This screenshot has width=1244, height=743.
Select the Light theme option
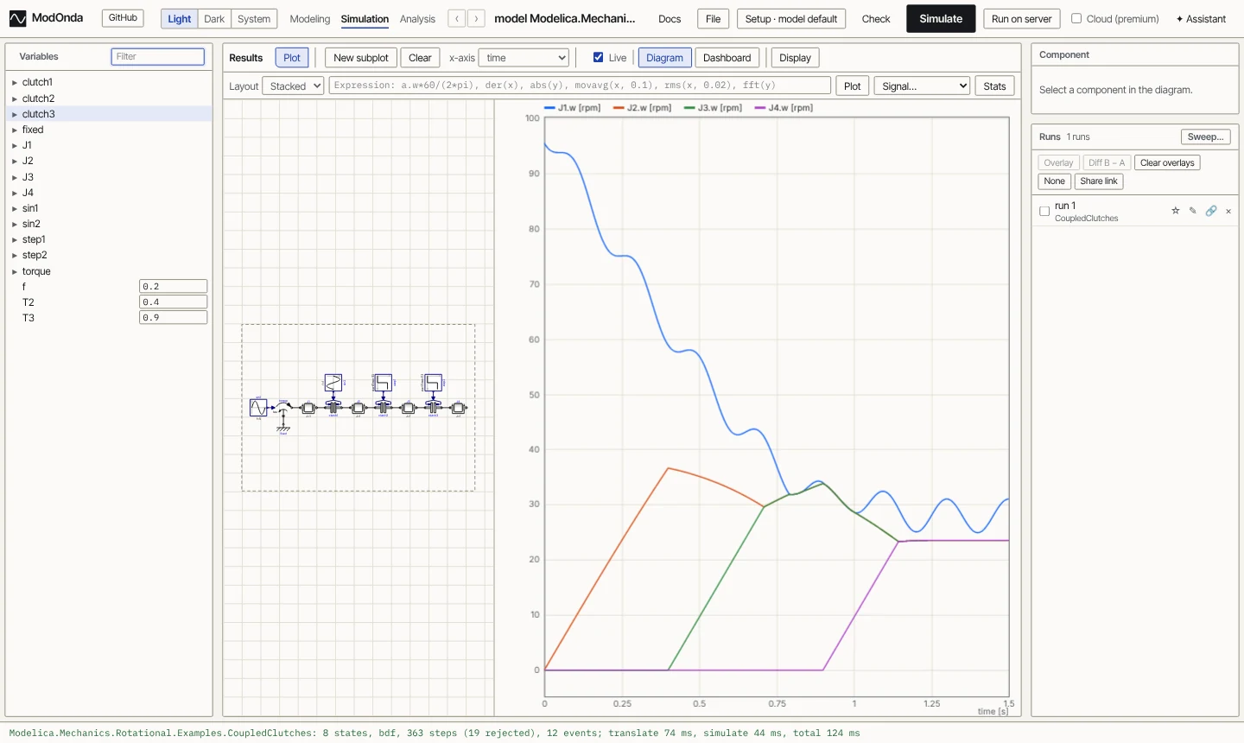[x=180, y=18]
